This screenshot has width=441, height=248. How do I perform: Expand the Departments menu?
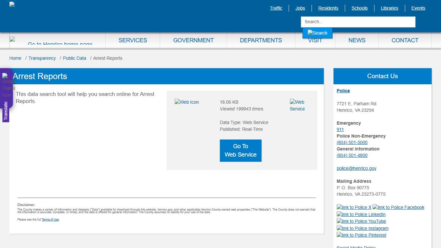(x=261, y=40)
